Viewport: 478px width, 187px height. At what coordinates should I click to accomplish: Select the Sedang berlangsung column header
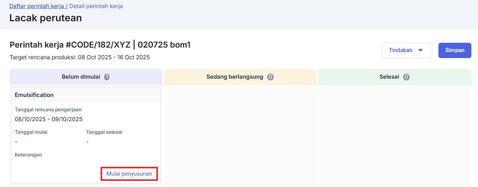235,77
